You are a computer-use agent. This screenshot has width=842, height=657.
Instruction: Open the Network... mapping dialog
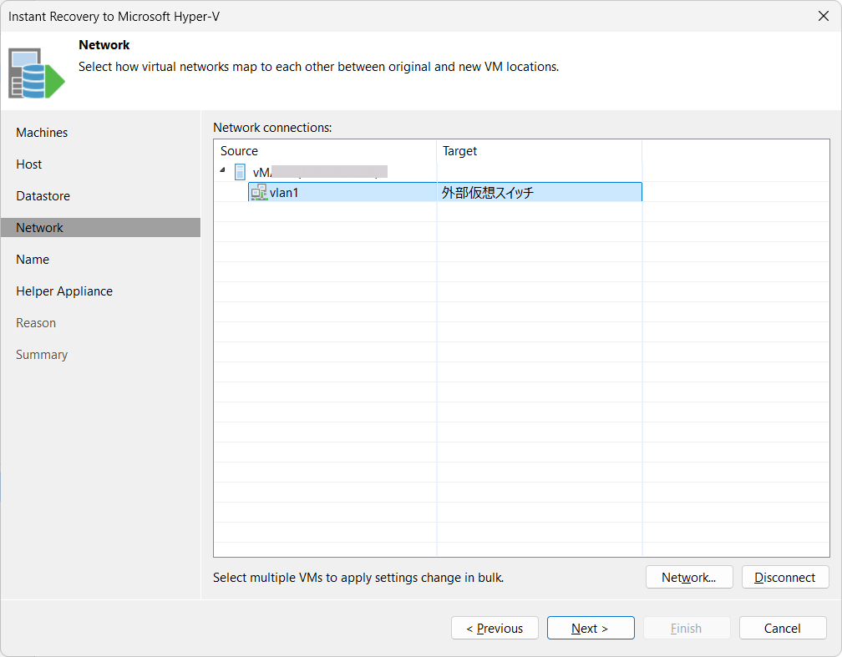(689, 577)
